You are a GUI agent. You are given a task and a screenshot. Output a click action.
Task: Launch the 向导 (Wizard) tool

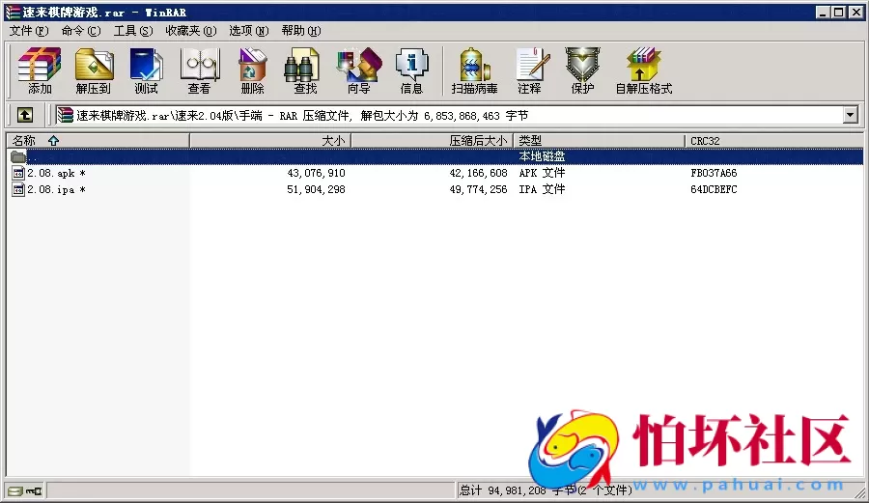358,70
